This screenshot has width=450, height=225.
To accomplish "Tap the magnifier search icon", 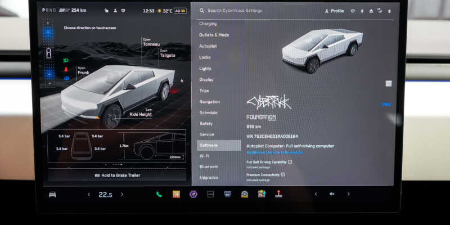I will tap(202, 11).
